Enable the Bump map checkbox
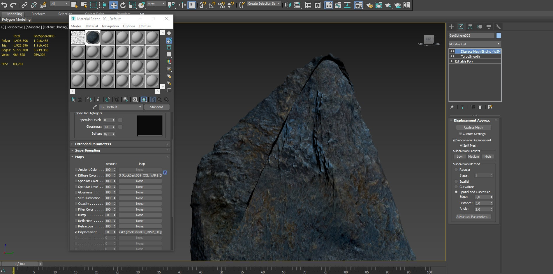The image size is (553, 274). (x=76, y=215)
